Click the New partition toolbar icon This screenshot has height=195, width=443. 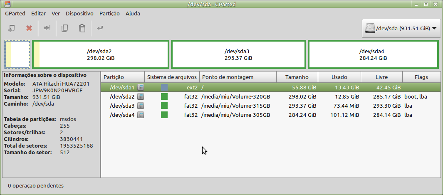coord(12,28)
